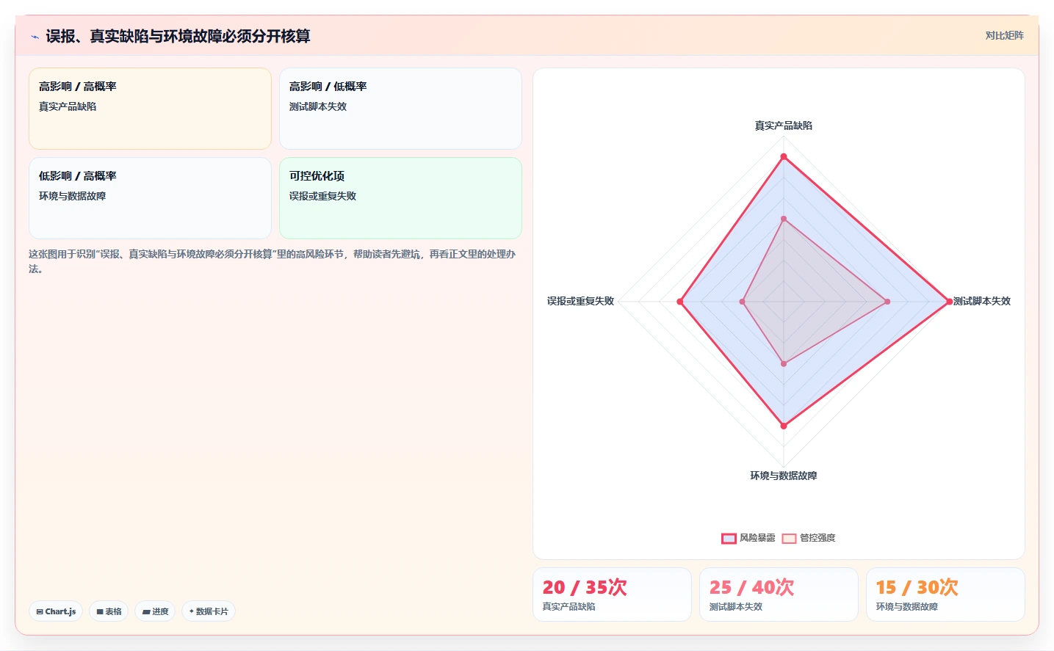
Task: Select the 低影响 / 高概率 card
Action: (150, 198)
